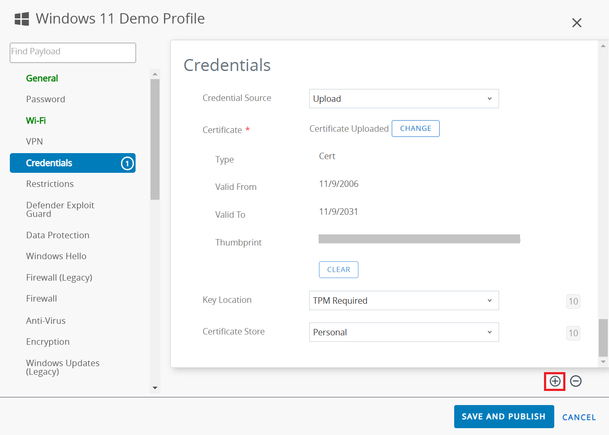Click the CHANGE certificate button
This screenshot has height=435, width=609.
coord(415,128)
